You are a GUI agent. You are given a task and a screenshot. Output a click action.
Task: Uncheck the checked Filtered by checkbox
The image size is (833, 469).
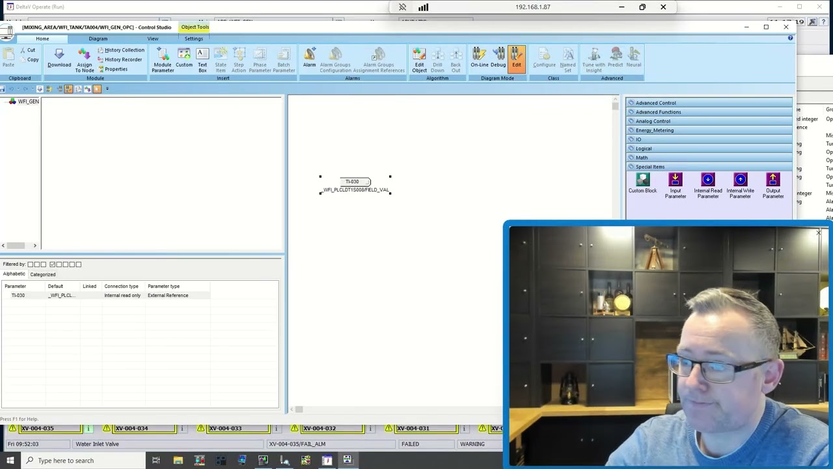tap(52, 264)
